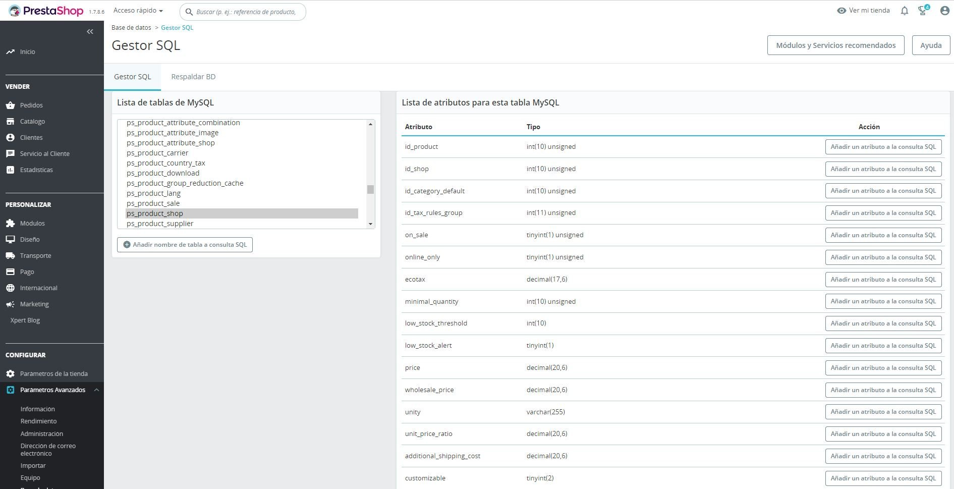This screenshot has width=954, height=489.
Task: Open Pedidos in the sidebar menu
Action: (x=31, y=105)
